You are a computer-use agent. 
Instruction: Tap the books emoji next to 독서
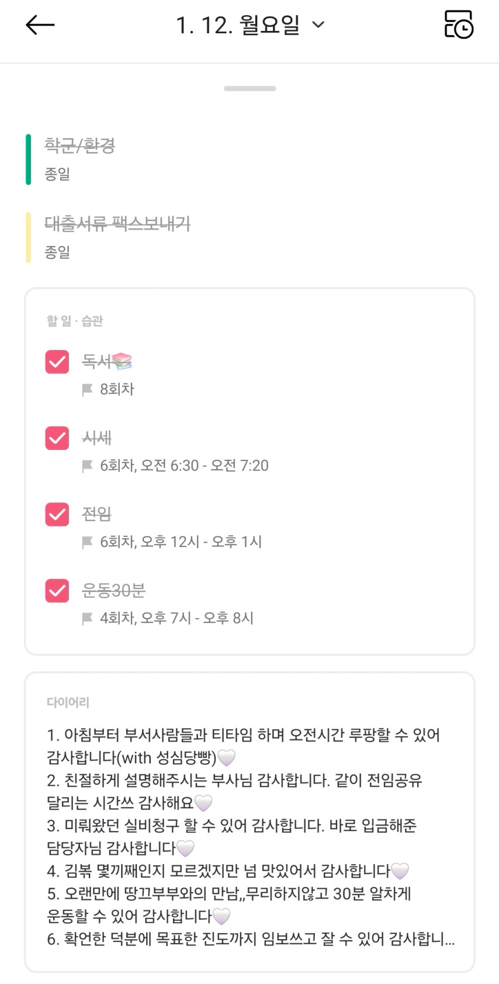pyautogui.click(x=122, y=362)
